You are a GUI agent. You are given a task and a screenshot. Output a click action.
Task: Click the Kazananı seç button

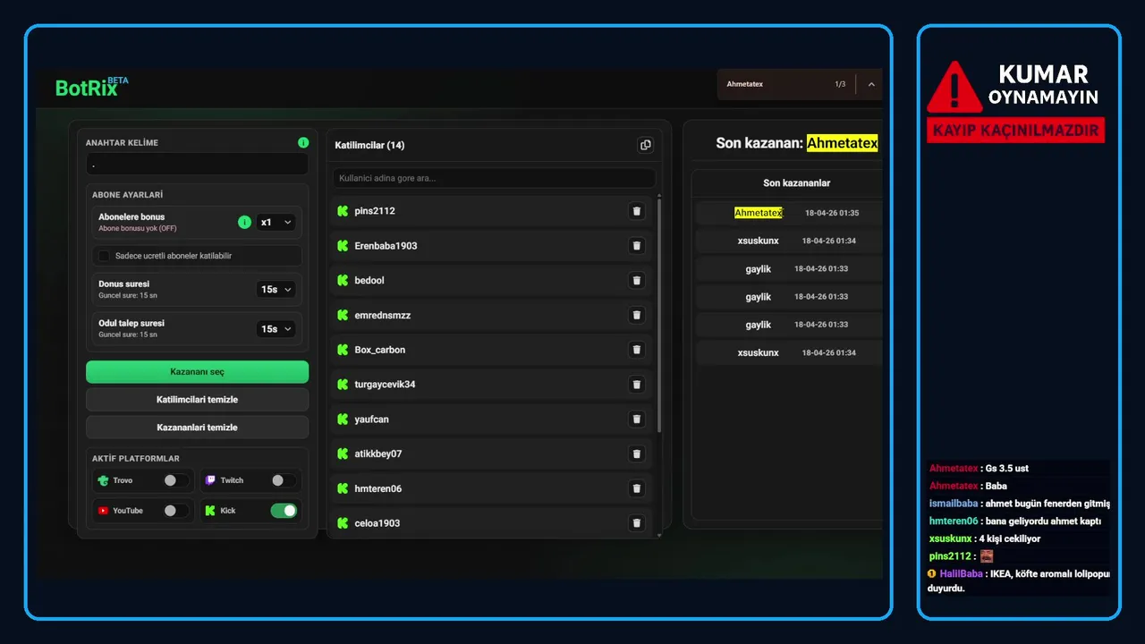[197, 372]
